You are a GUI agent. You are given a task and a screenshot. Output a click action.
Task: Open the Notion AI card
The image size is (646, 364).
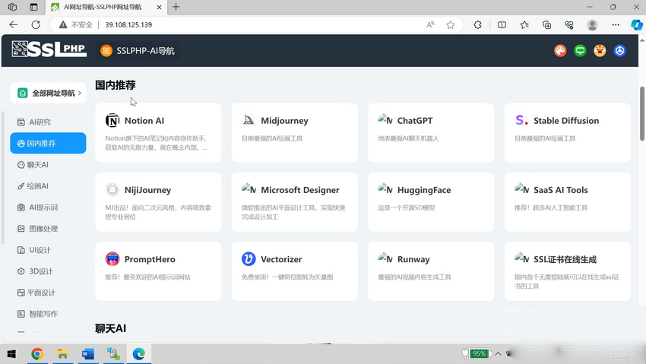(158, 132)
